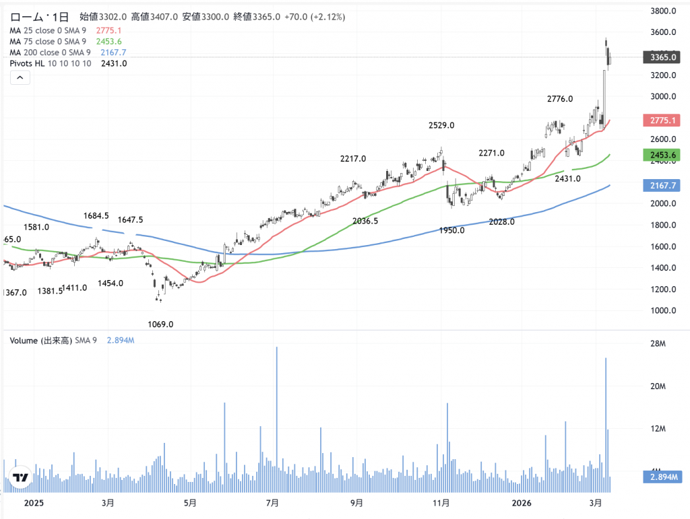Collapse the indicator legend with chevron button

tap(20, 78)
